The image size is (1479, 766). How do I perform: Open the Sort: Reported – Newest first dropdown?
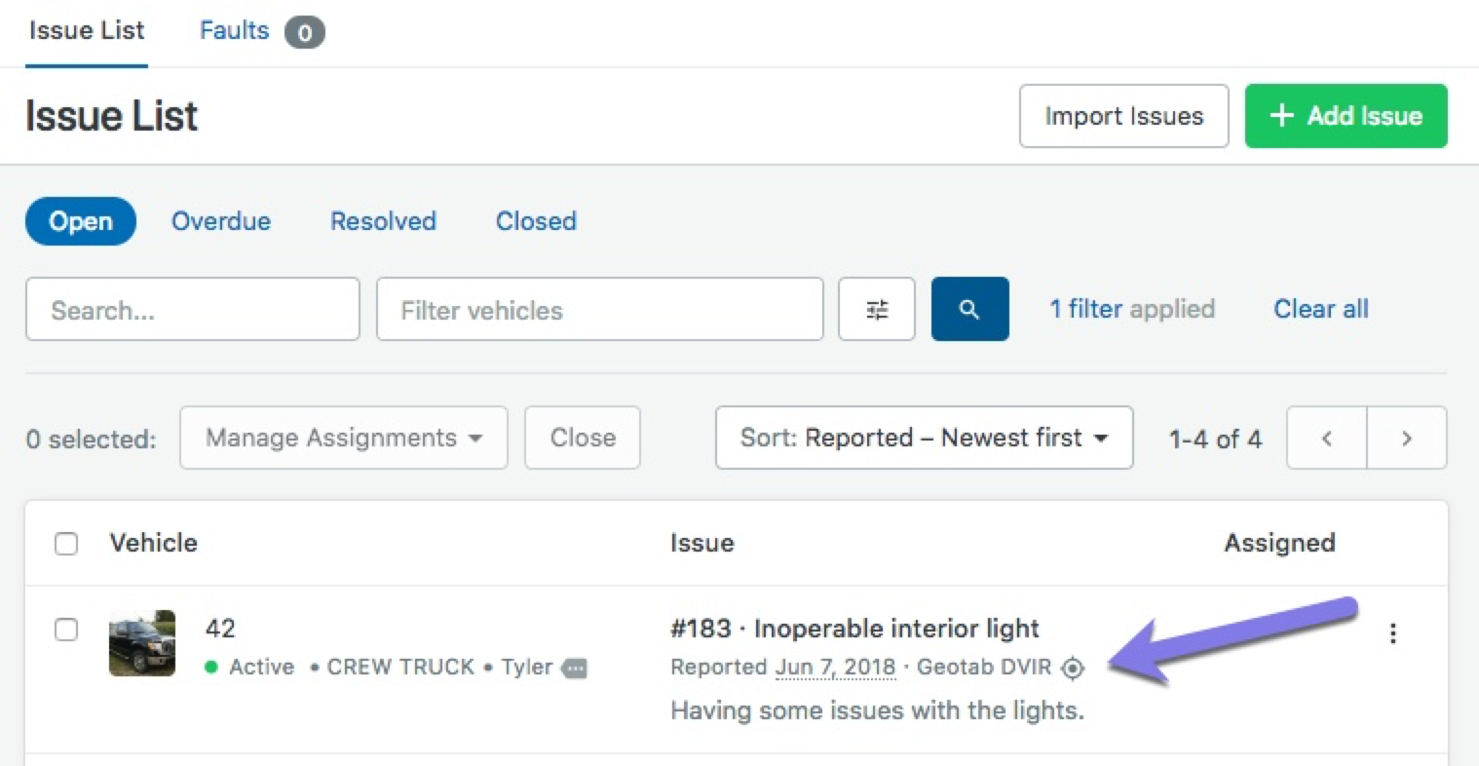point(924,439)
